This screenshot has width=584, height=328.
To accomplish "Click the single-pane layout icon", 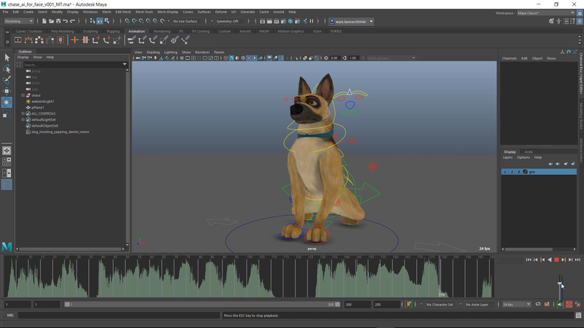I will [7, 151].
